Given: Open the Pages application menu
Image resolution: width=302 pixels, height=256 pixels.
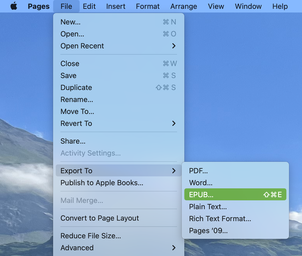Looking at the screenshot, I should (39, 6).
